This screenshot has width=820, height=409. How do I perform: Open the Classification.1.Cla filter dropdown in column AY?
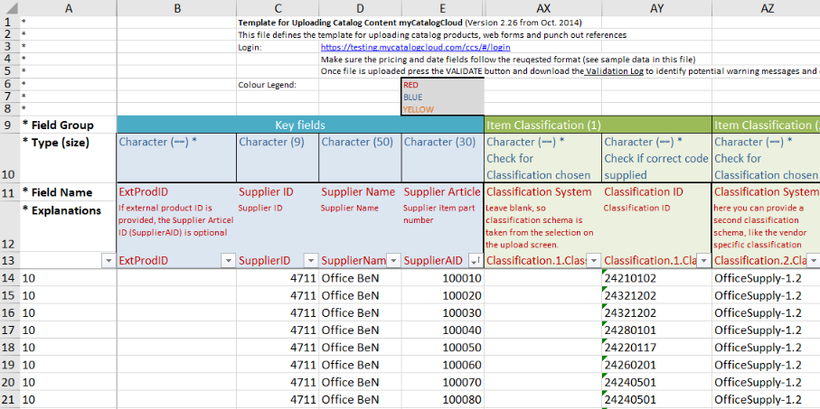702,260
